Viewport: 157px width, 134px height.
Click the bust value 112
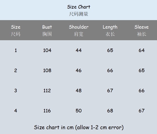[47, 91]
